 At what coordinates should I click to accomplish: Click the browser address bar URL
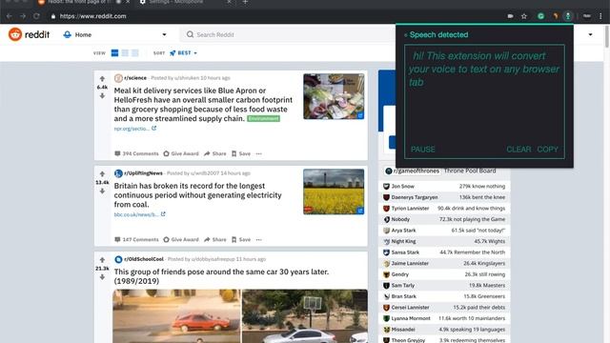(x=93, y=16)
